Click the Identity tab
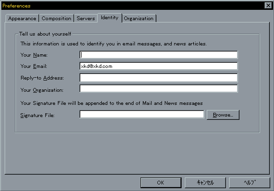 pos(110,18)
